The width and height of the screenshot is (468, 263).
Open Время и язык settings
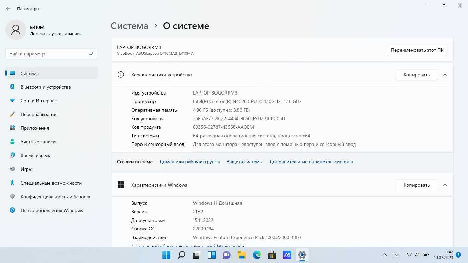[51, 155]
